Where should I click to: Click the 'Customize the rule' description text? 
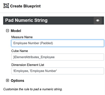[x=33, y=89]
